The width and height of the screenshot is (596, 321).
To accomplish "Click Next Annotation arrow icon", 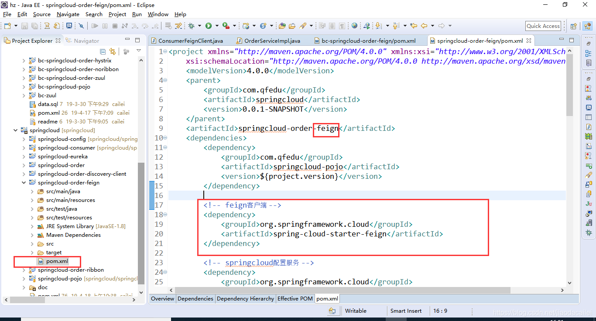I will [x=378, y=26].
